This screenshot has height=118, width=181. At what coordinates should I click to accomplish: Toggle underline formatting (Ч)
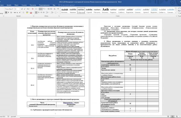point(11,12)
